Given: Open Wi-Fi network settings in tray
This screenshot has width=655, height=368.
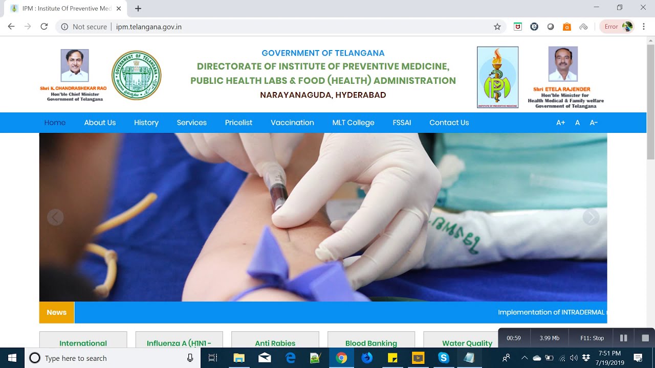Looking at the screenshot, I should [x=562, y=358].
